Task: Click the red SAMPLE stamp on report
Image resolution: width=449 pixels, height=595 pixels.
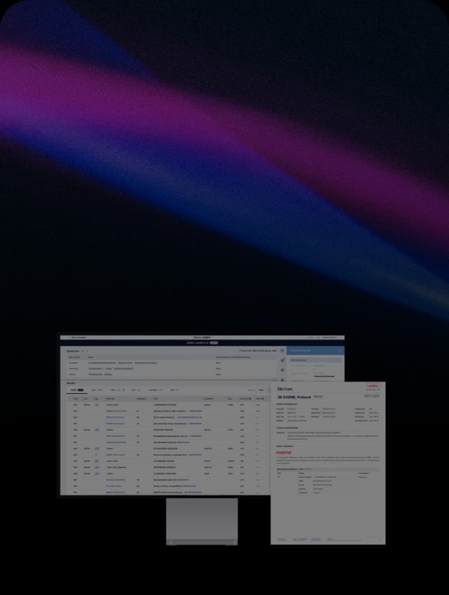Action: coord(374,386)
